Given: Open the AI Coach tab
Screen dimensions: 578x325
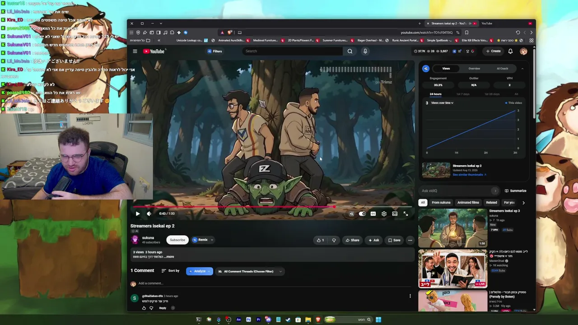Looking at the screenshot, I should (502, 69).
